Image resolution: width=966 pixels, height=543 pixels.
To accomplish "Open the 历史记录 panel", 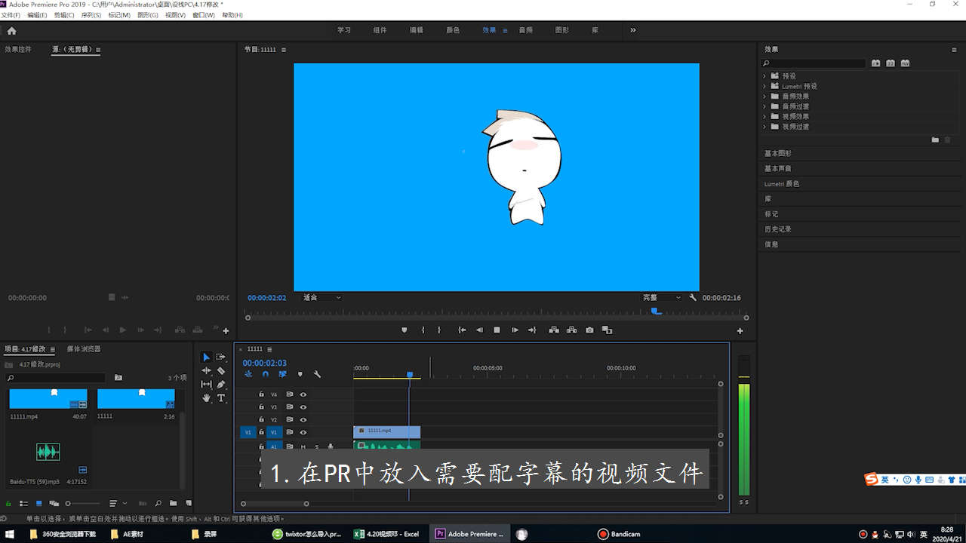I will (x=777, y=229).
